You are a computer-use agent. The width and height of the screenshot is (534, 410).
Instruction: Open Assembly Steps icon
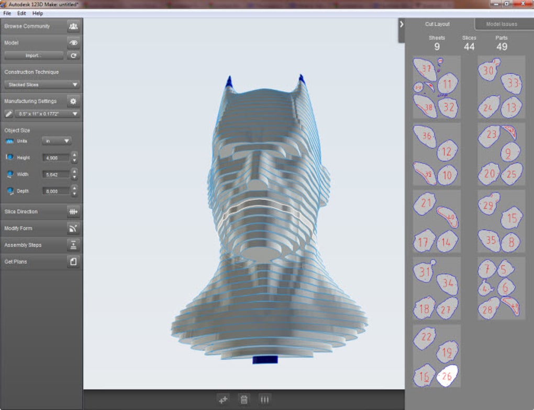[73, 245]
